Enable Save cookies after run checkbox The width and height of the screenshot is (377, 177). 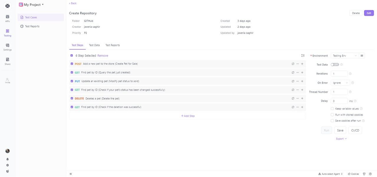coord(332,121)
